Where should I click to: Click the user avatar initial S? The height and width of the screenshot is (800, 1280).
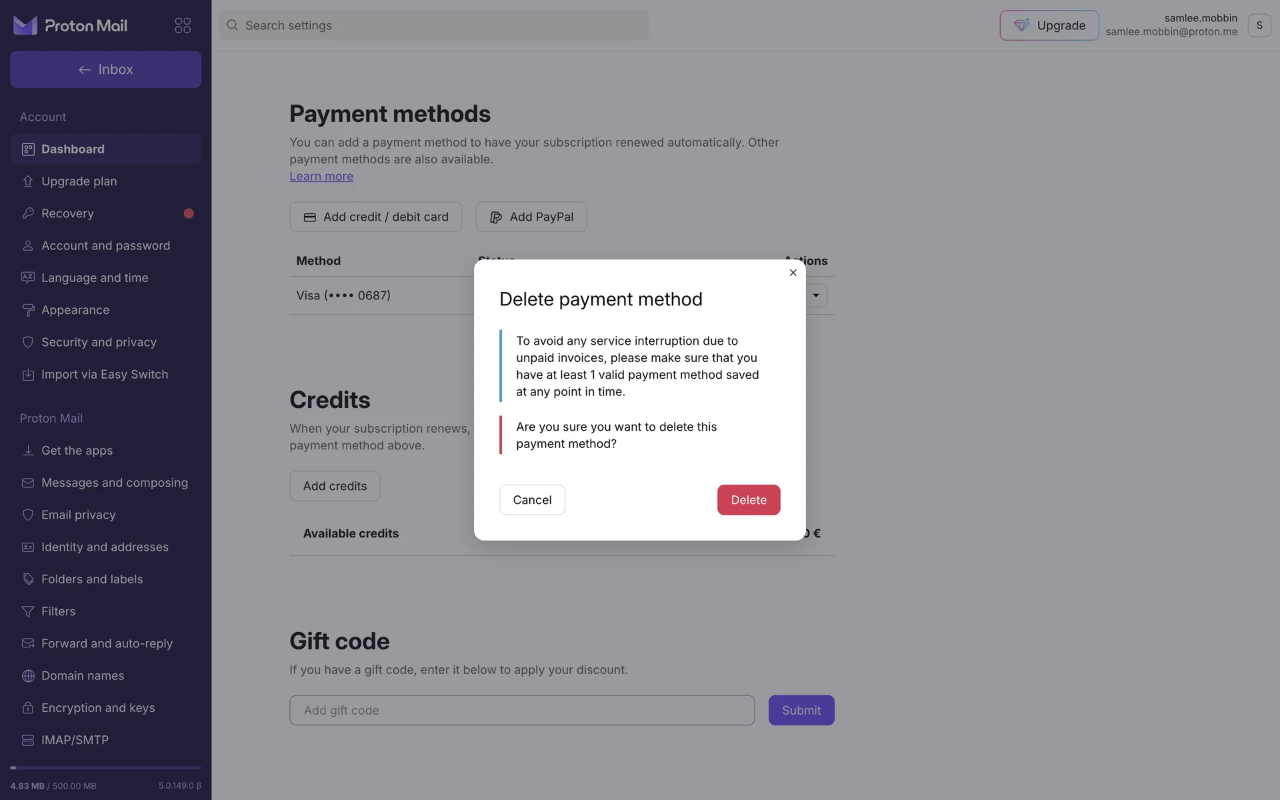coord(1259,25)
